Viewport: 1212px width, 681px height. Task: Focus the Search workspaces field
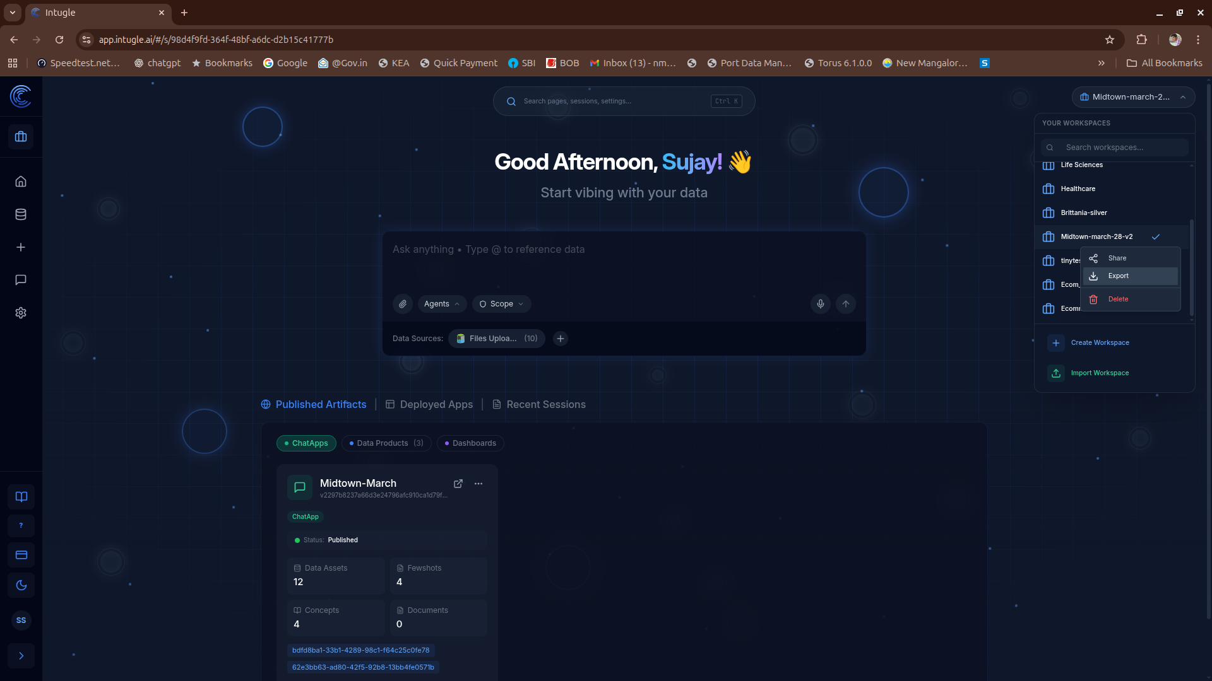tap(1115, 148)
